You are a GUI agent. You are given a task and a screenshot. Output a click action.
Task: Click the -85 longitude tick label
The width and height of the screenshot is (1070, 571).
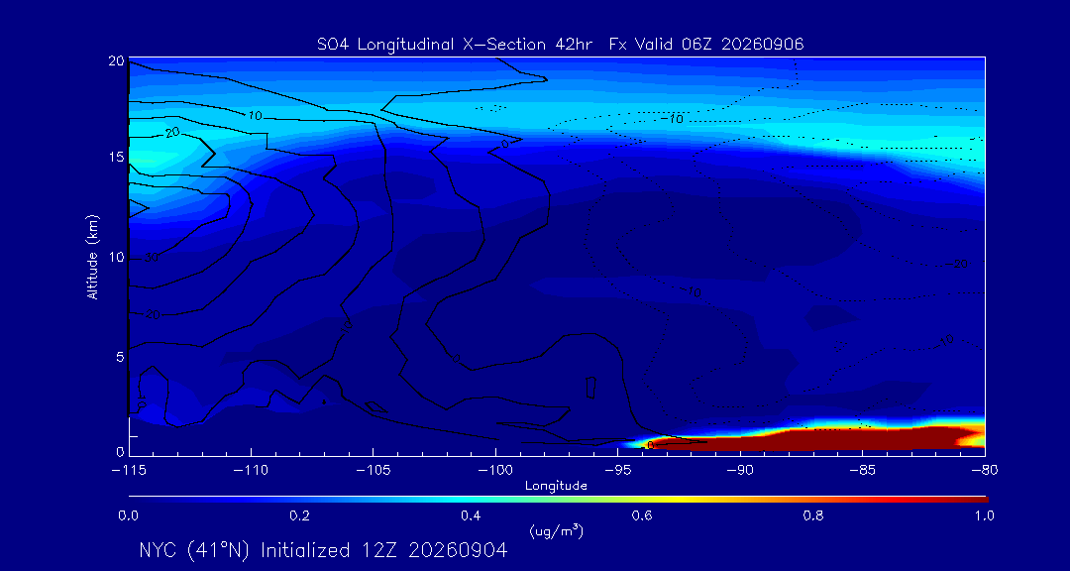point(863,471)
